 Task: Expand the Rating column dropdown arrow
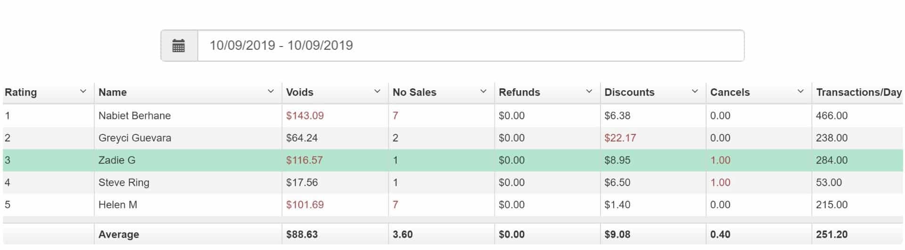pos(83,91)
